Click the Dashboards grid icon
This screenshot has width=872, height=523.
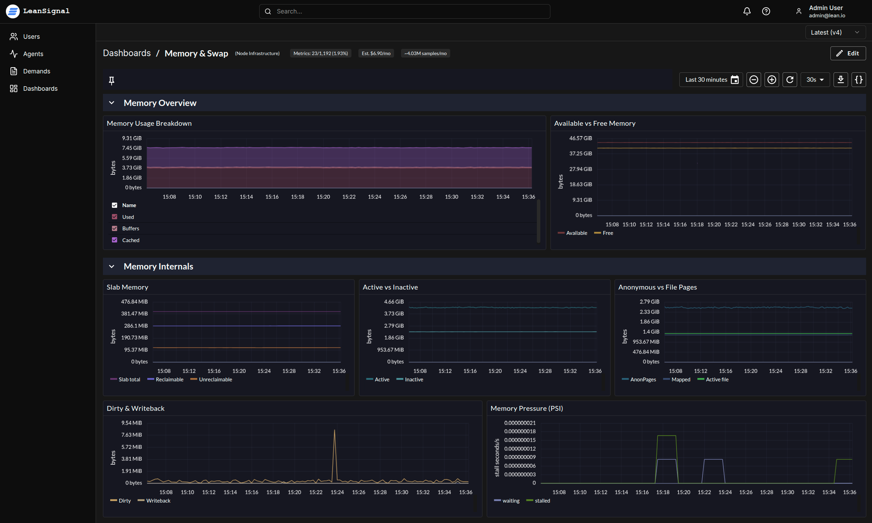(14, 88)
